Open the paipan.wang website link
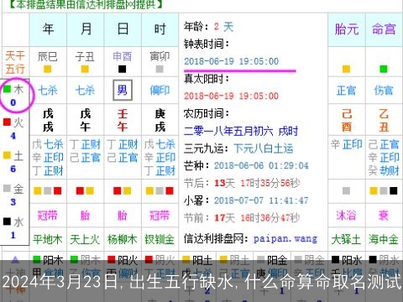 click(285, 239)
